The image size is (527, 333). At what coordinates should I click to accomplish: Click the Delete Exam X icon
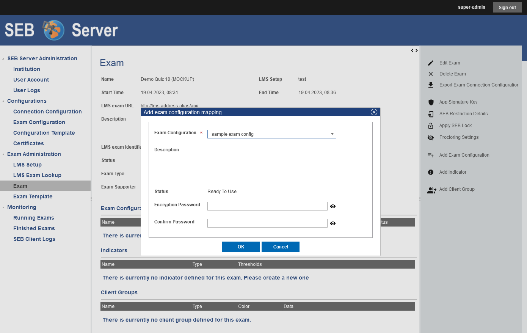[x=431, y=74]
